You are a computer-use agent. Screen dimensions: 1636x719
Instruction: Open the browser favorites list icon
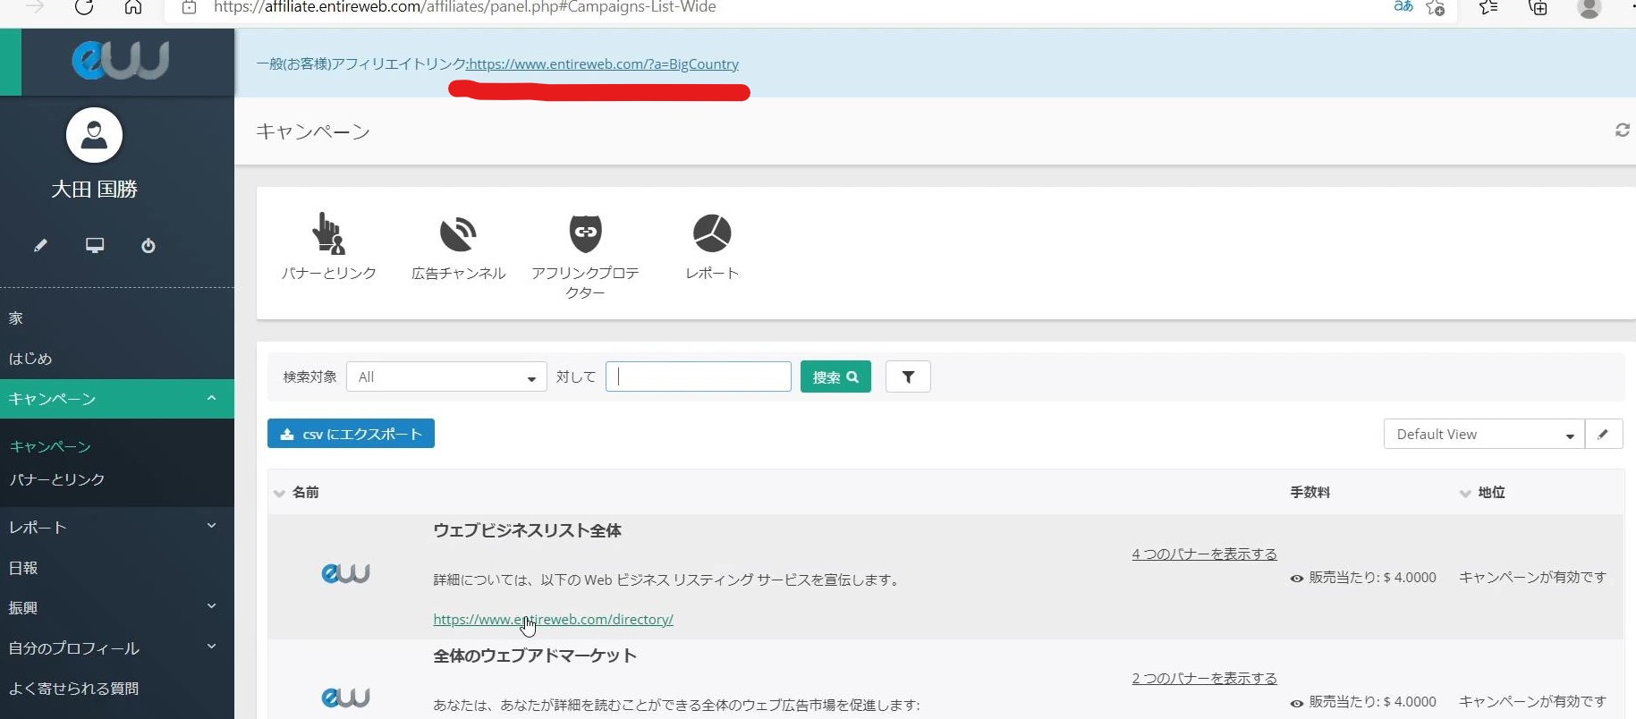tap(1488, 8)
